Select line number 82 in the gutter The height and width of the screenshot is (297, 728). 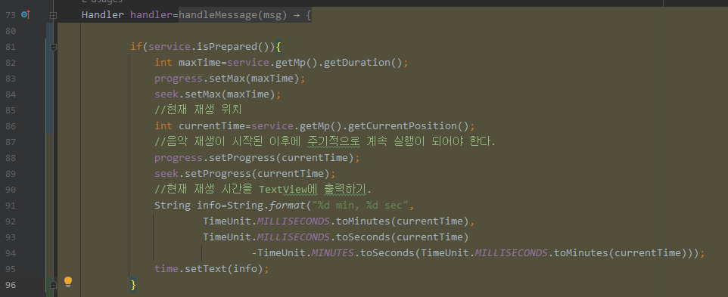[10, 63]
